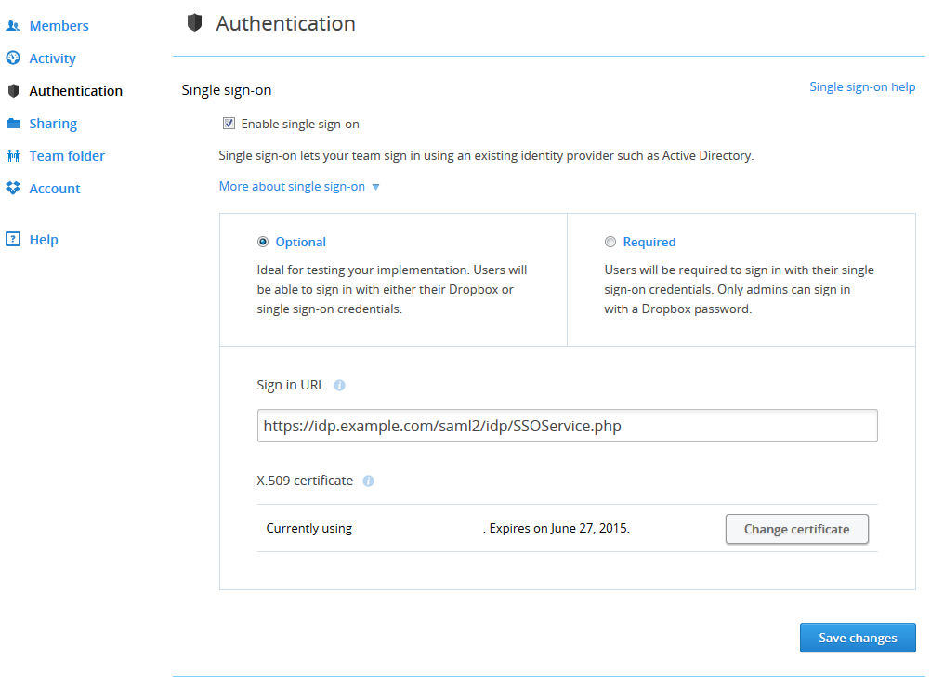Click the Account Dropbox logo icon
The image size is (944, 698).
tap(13, 188)
